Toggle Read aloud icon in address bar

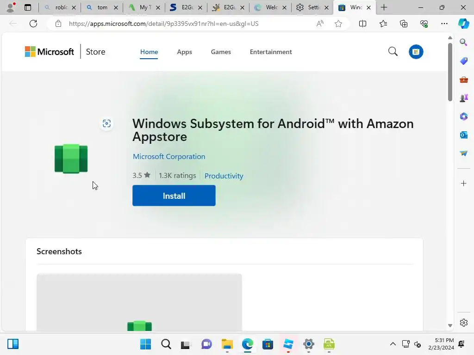pos(320,24)
